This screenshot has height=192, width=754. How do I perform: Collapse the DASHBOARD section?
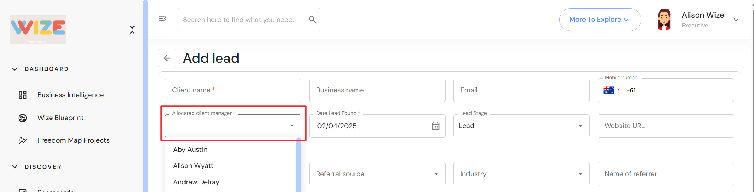click(x=15, y=69)
